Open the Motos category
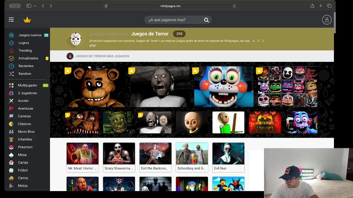This screenshot has width=353, height=198. pos(23,186)
